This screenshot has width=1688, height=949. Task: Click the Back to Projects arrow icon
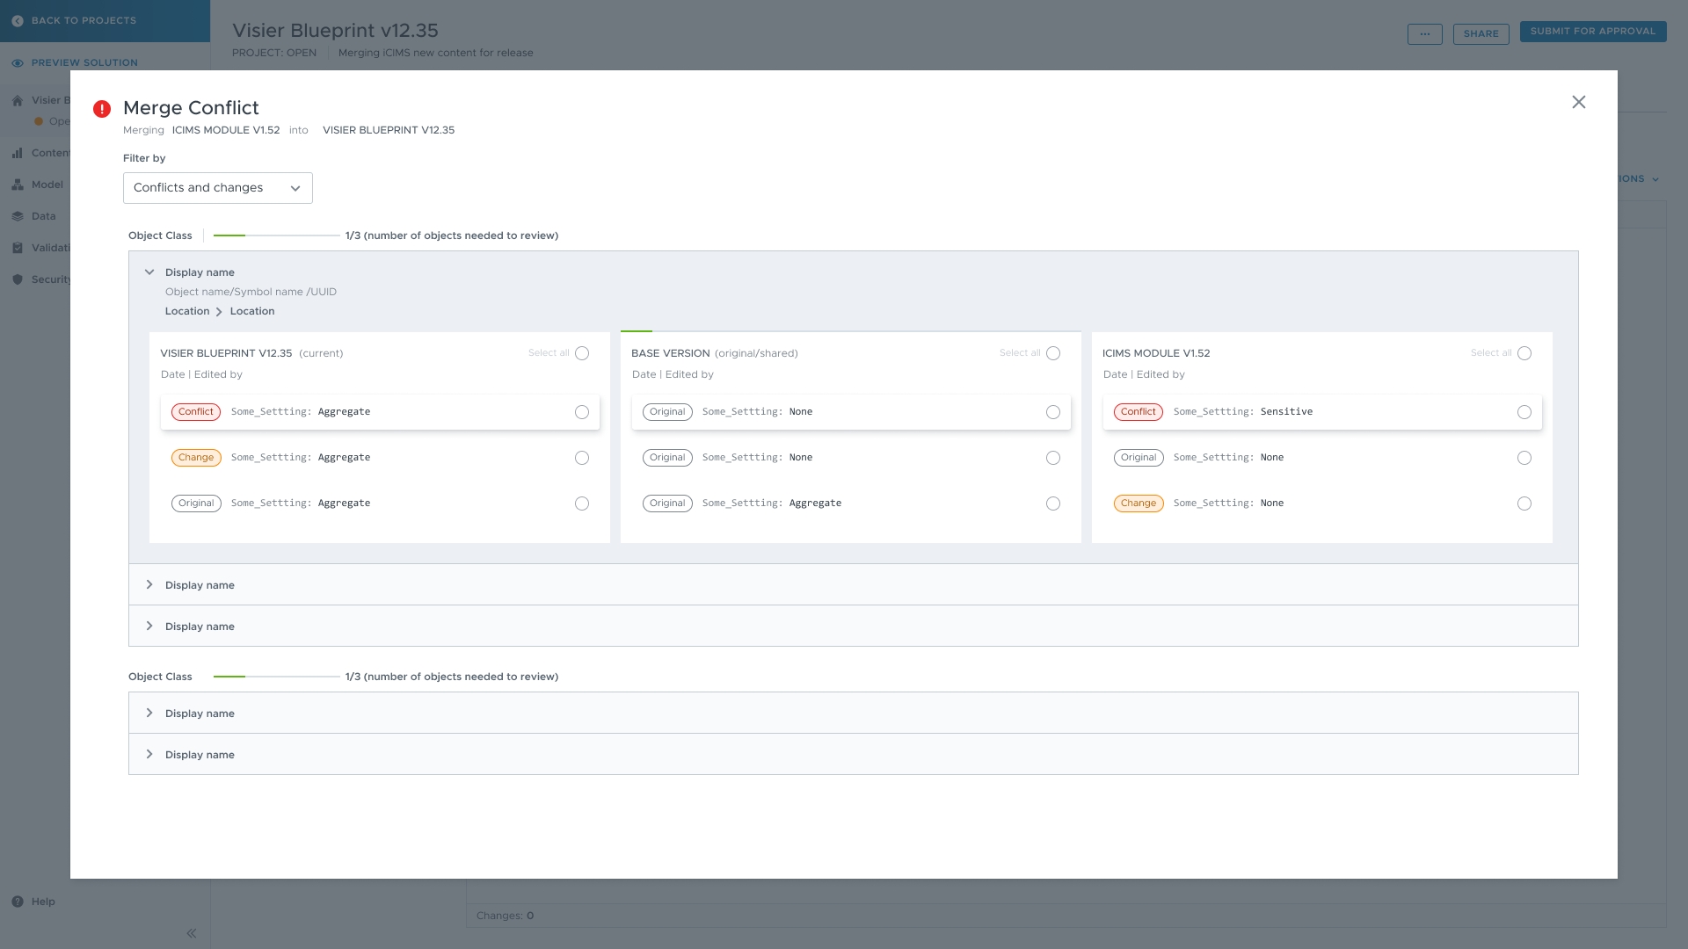point(18,21)
